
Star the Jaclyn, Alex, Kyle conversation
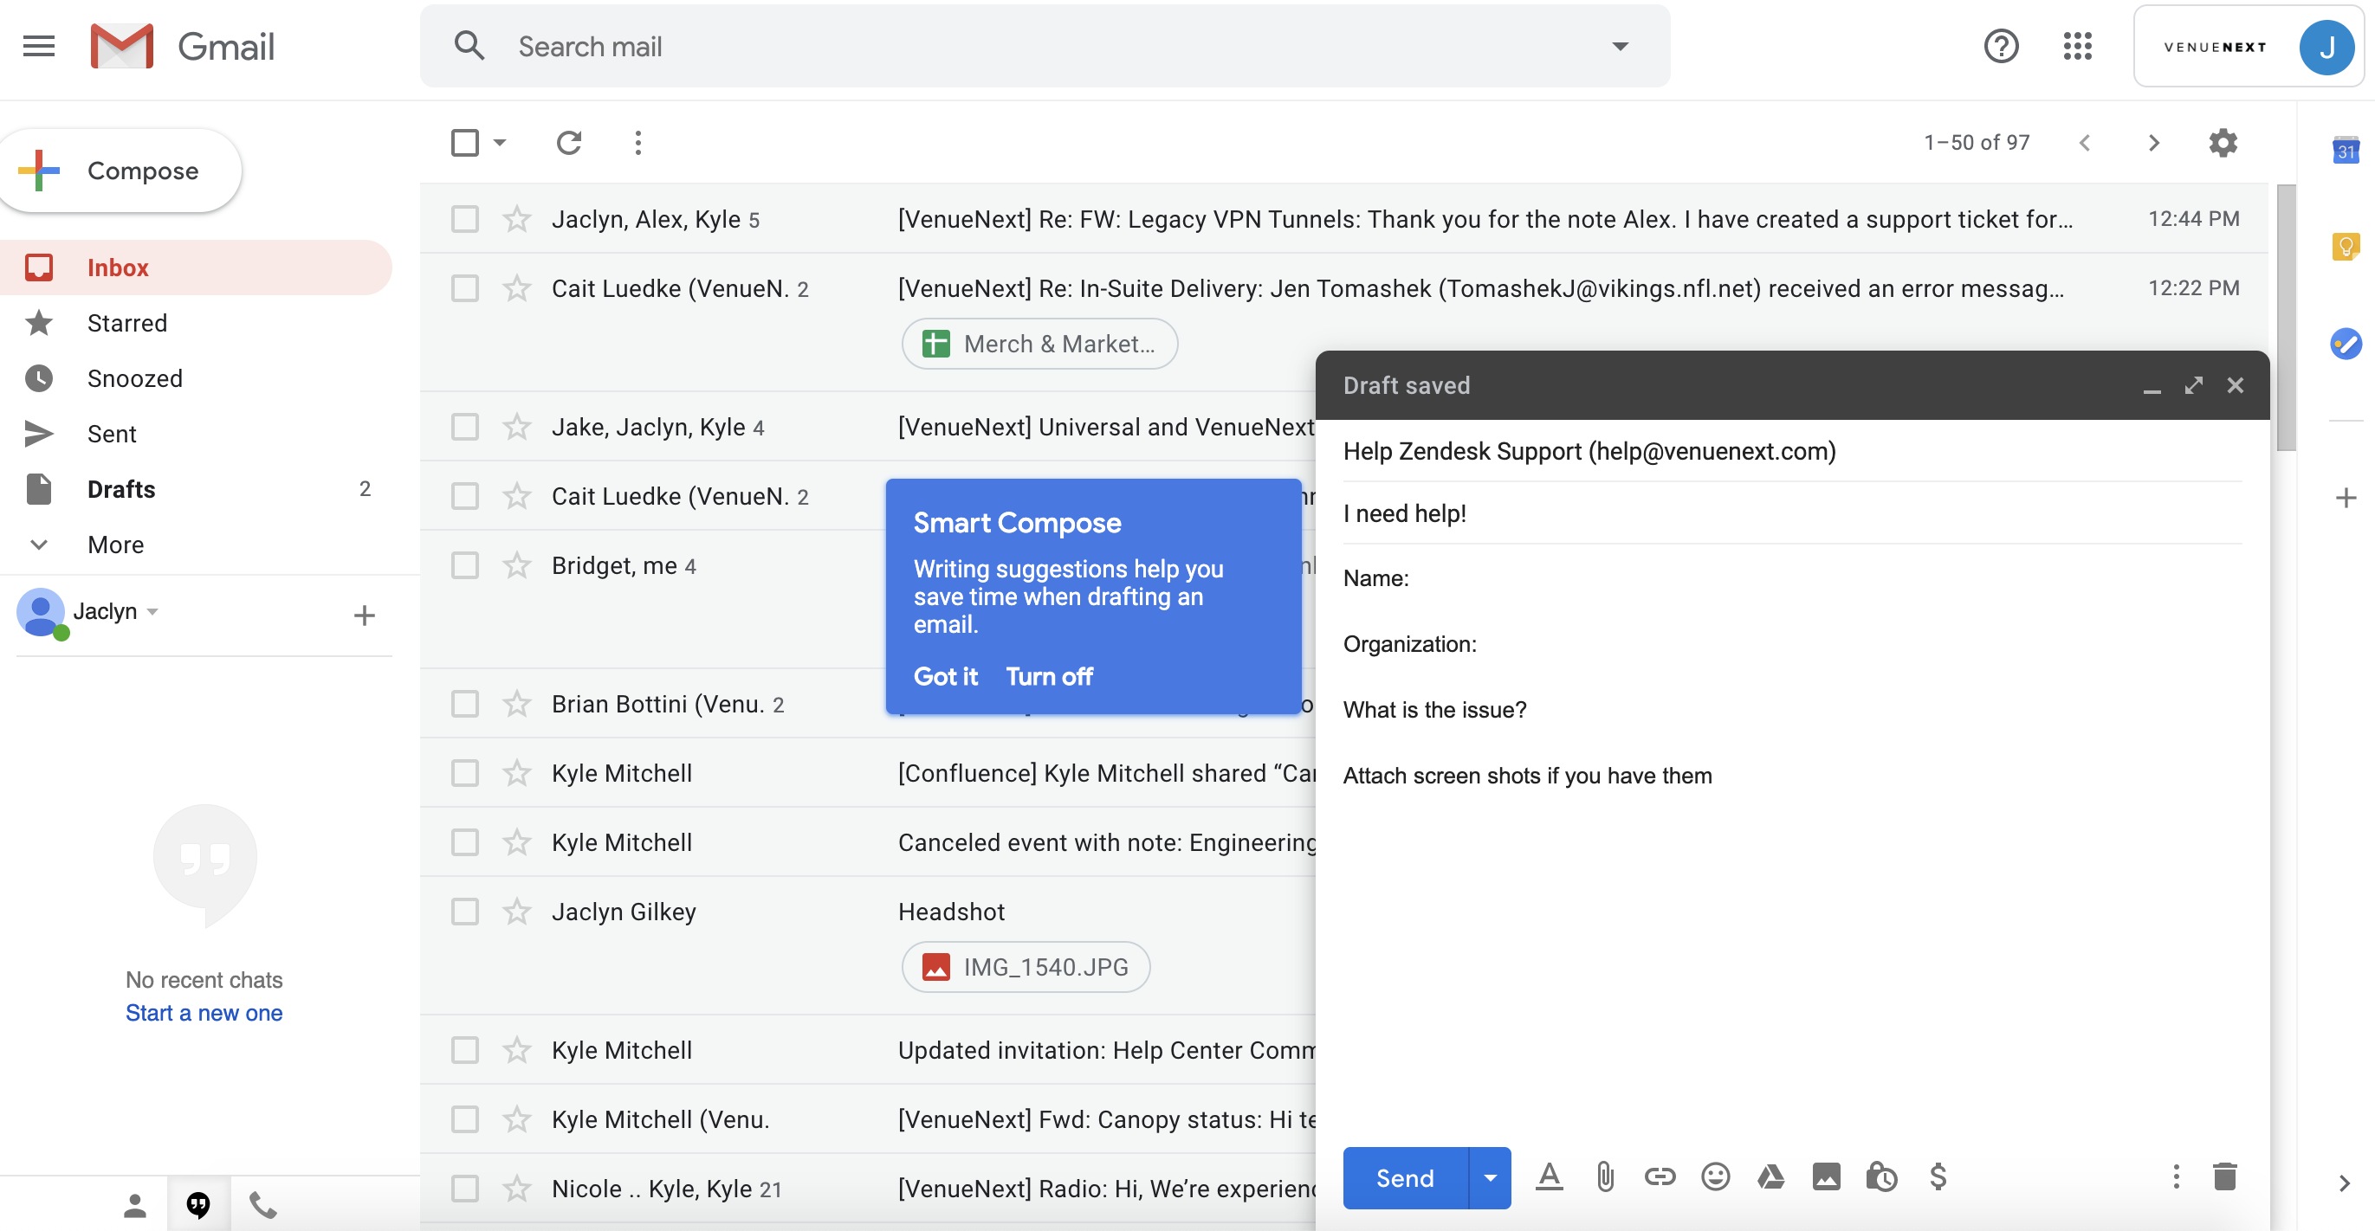516,218
